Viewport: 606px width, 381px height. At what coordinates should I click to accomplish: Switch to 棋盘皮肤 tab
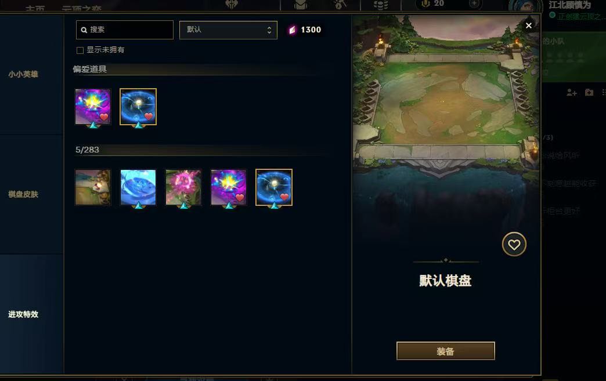click(x=23, y=194)
